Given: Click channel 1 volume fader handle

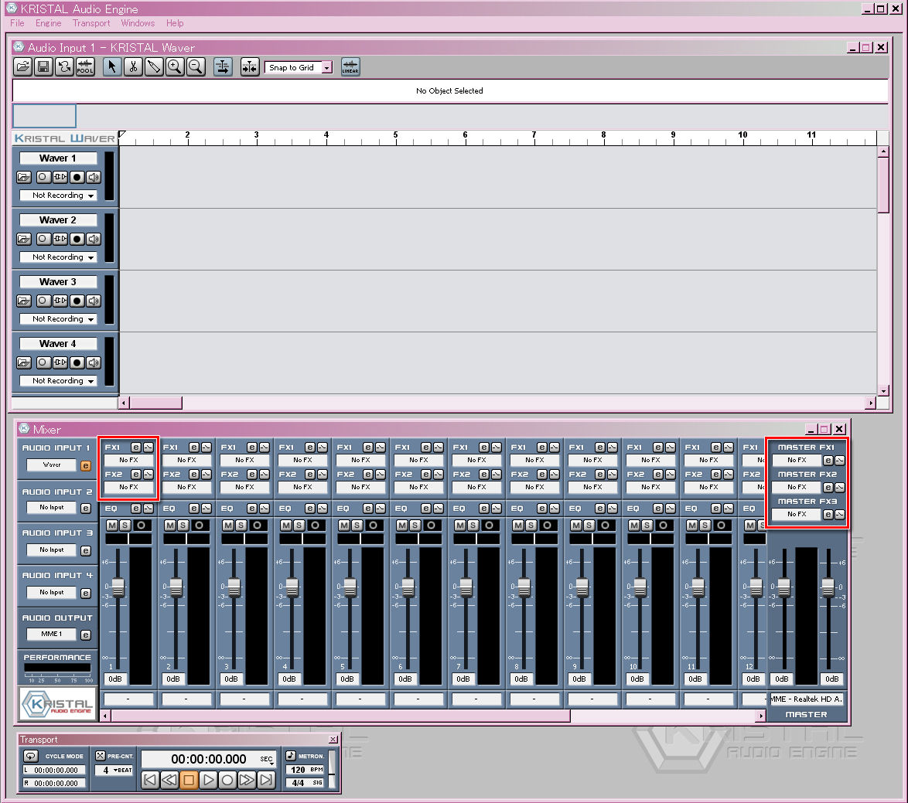Looking at the screenshot, I should pos(118,587).
